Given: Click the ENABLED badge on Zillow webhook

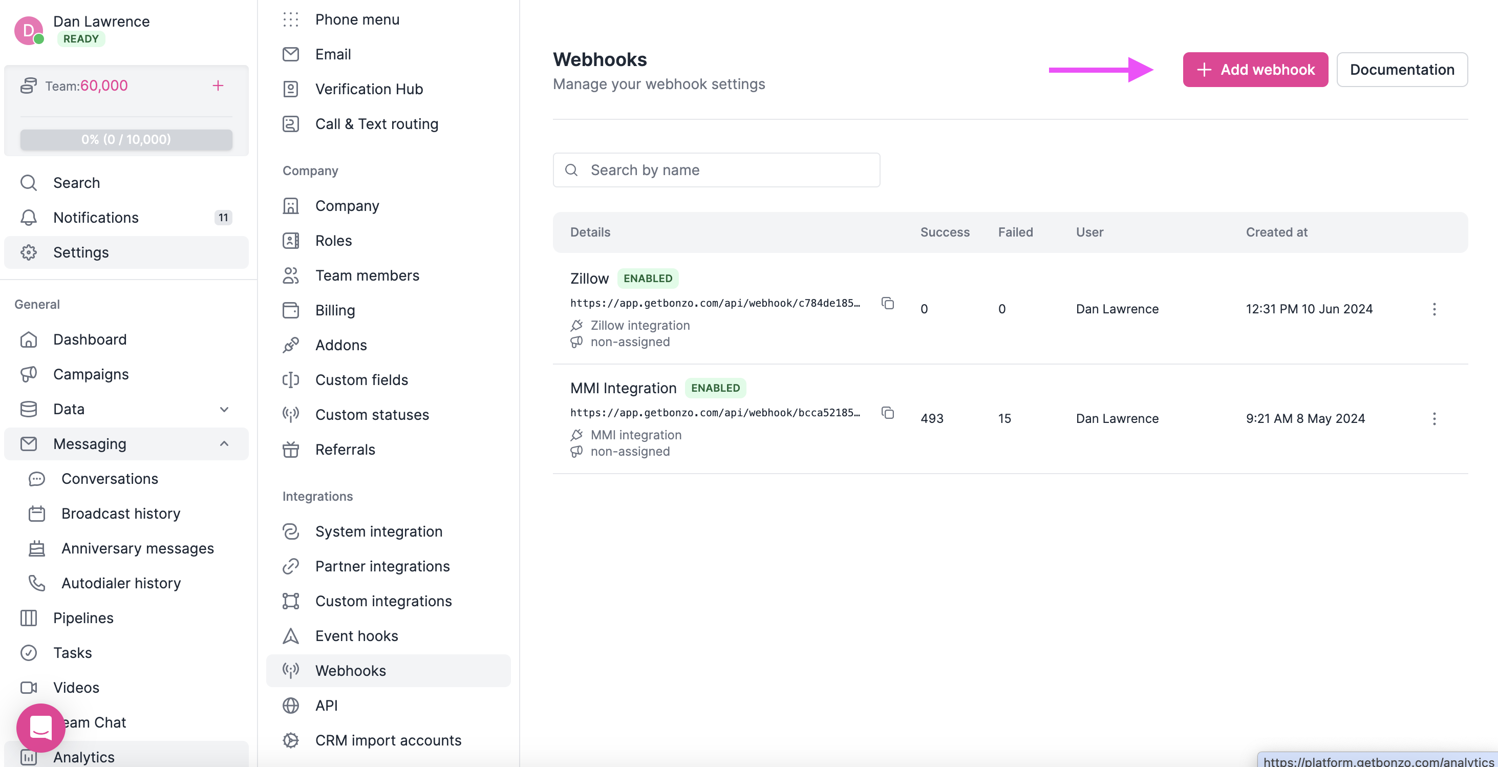Looking at the screenshot, I should pyautogui.click(x=648, y=279).
